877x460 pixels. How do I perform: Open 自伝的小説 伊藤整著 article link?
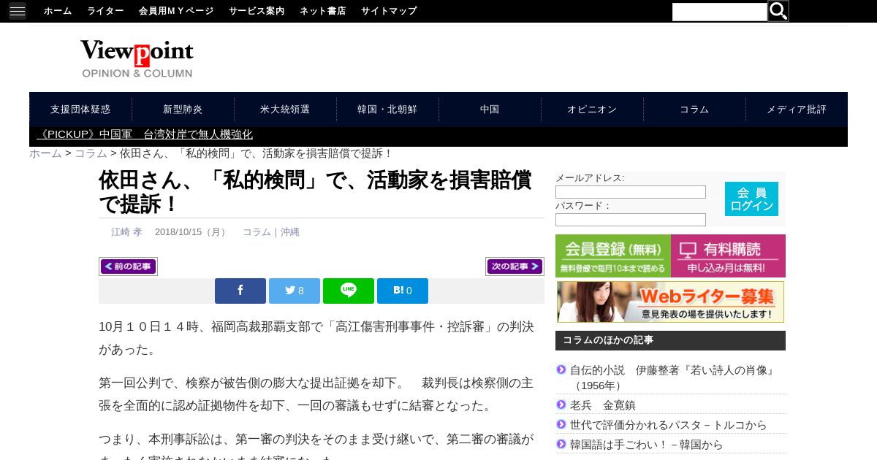[x=672, y=377]
